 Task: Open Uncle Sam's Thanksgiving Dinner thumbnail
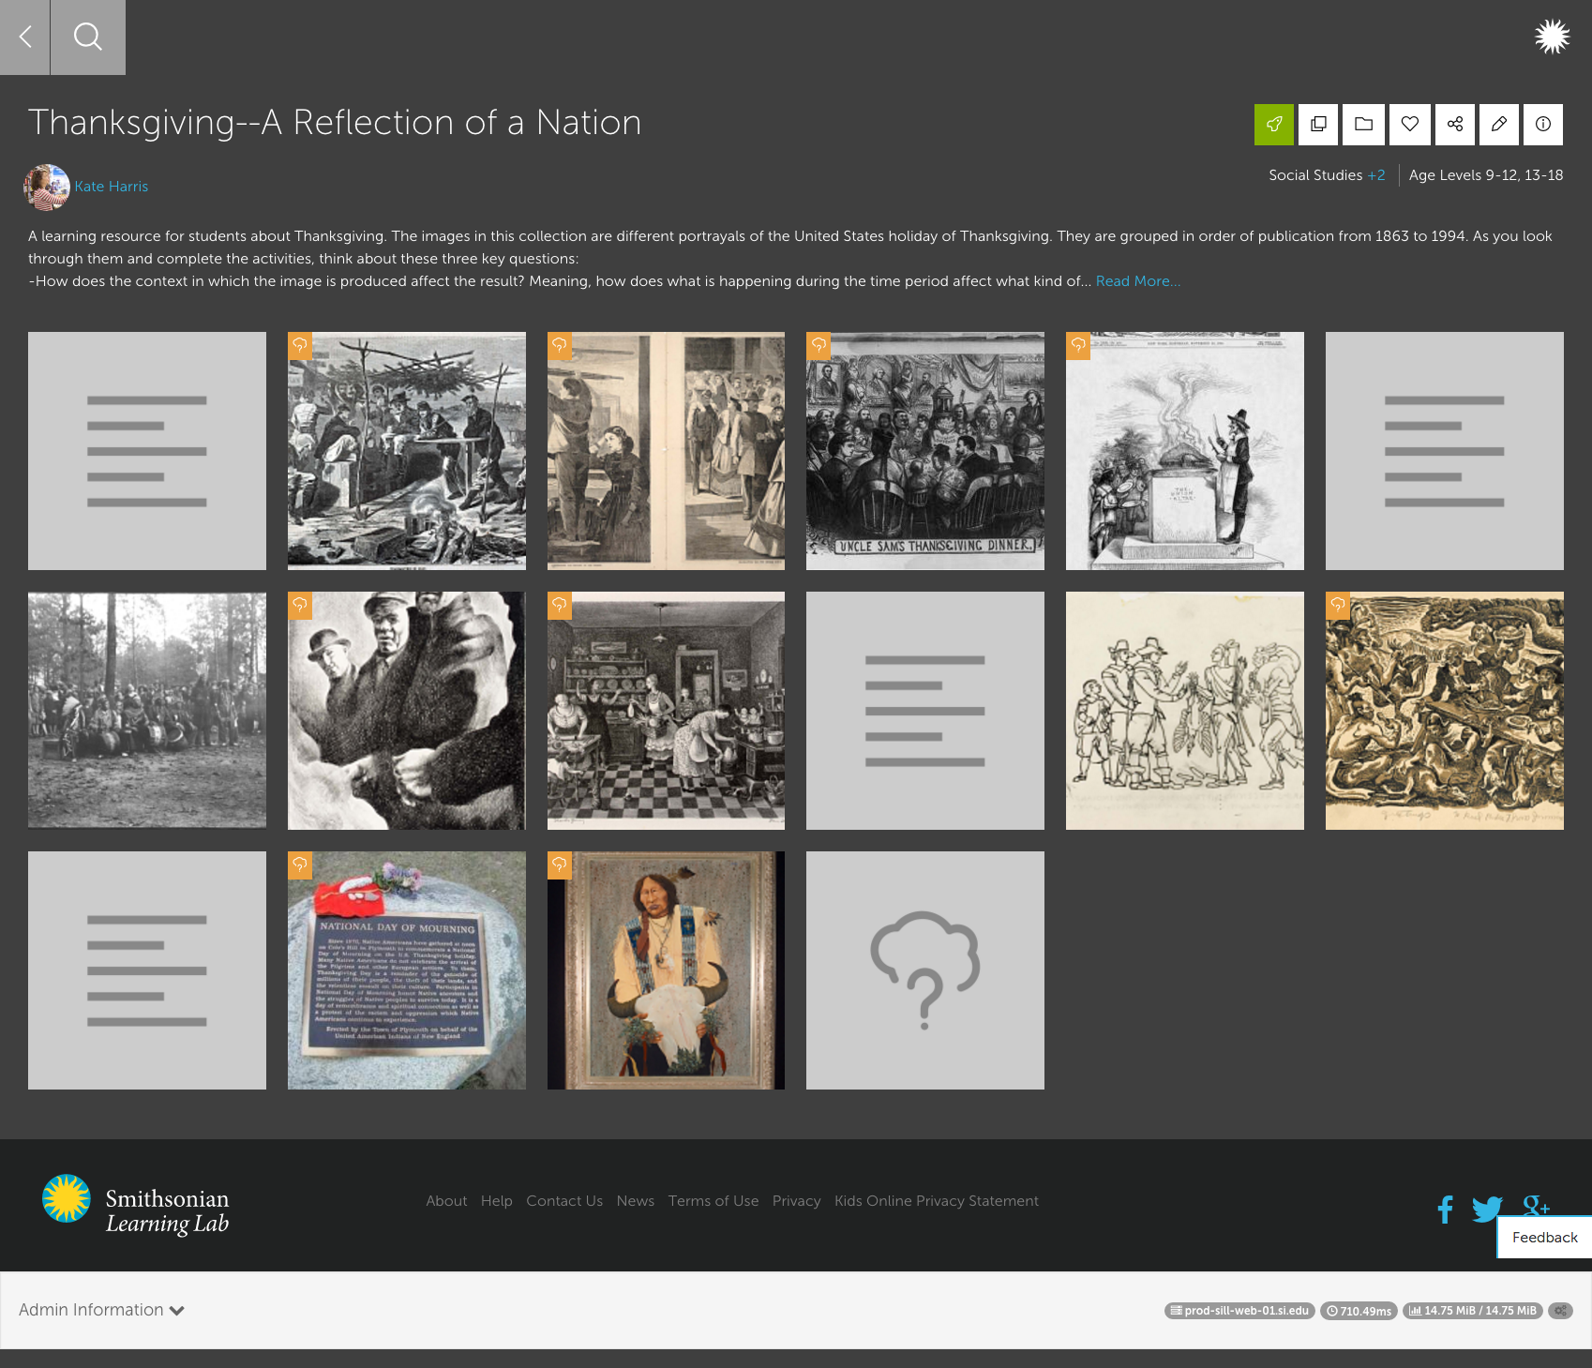coord(925,451)
